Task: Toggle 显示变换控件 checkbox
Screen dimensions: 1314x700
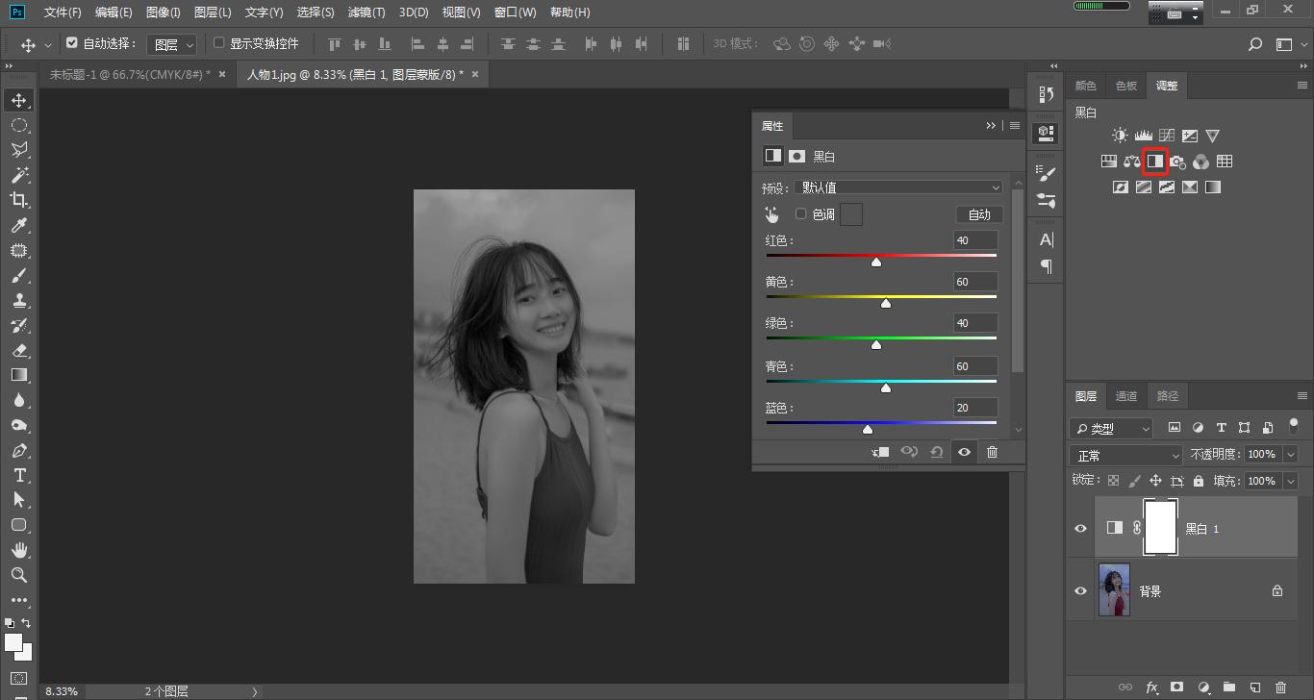Action: click(219, 43)
